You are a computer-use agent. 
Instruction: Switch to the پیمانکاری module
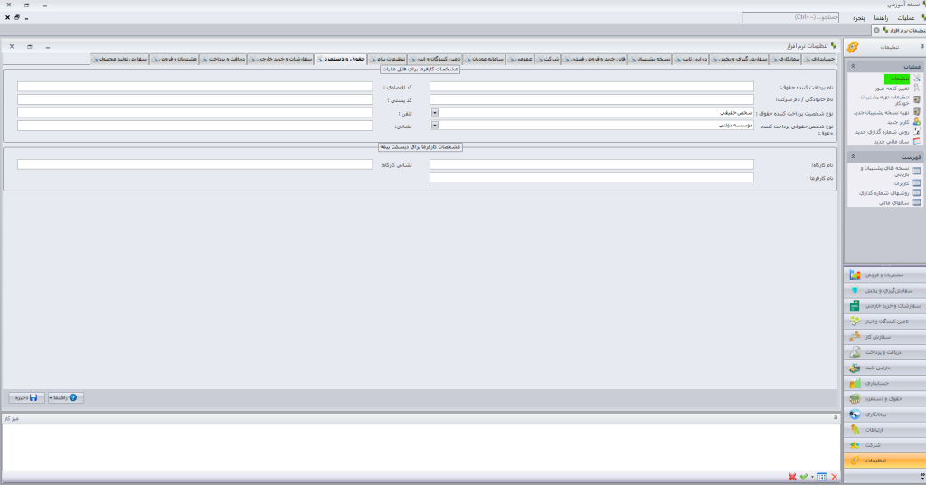(x=884, y=415)
